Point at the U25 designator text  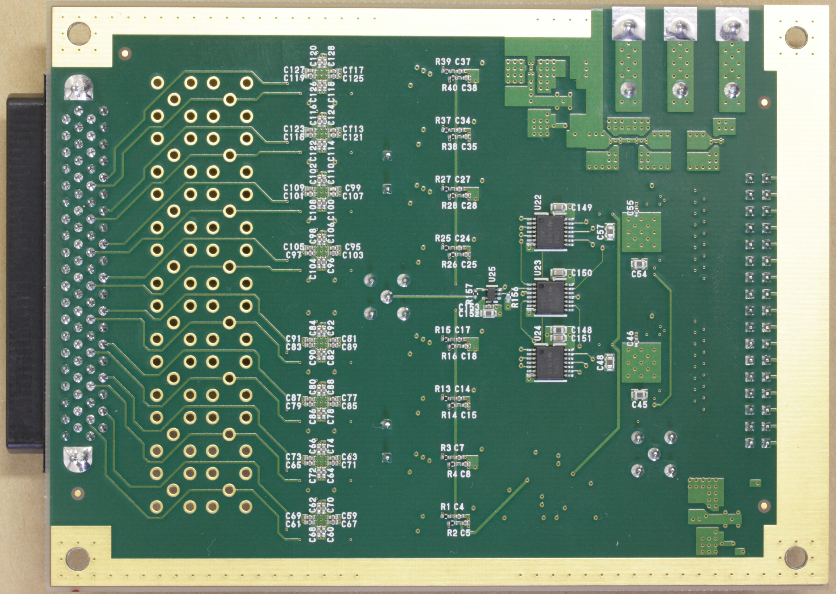[x=492, y=274]
